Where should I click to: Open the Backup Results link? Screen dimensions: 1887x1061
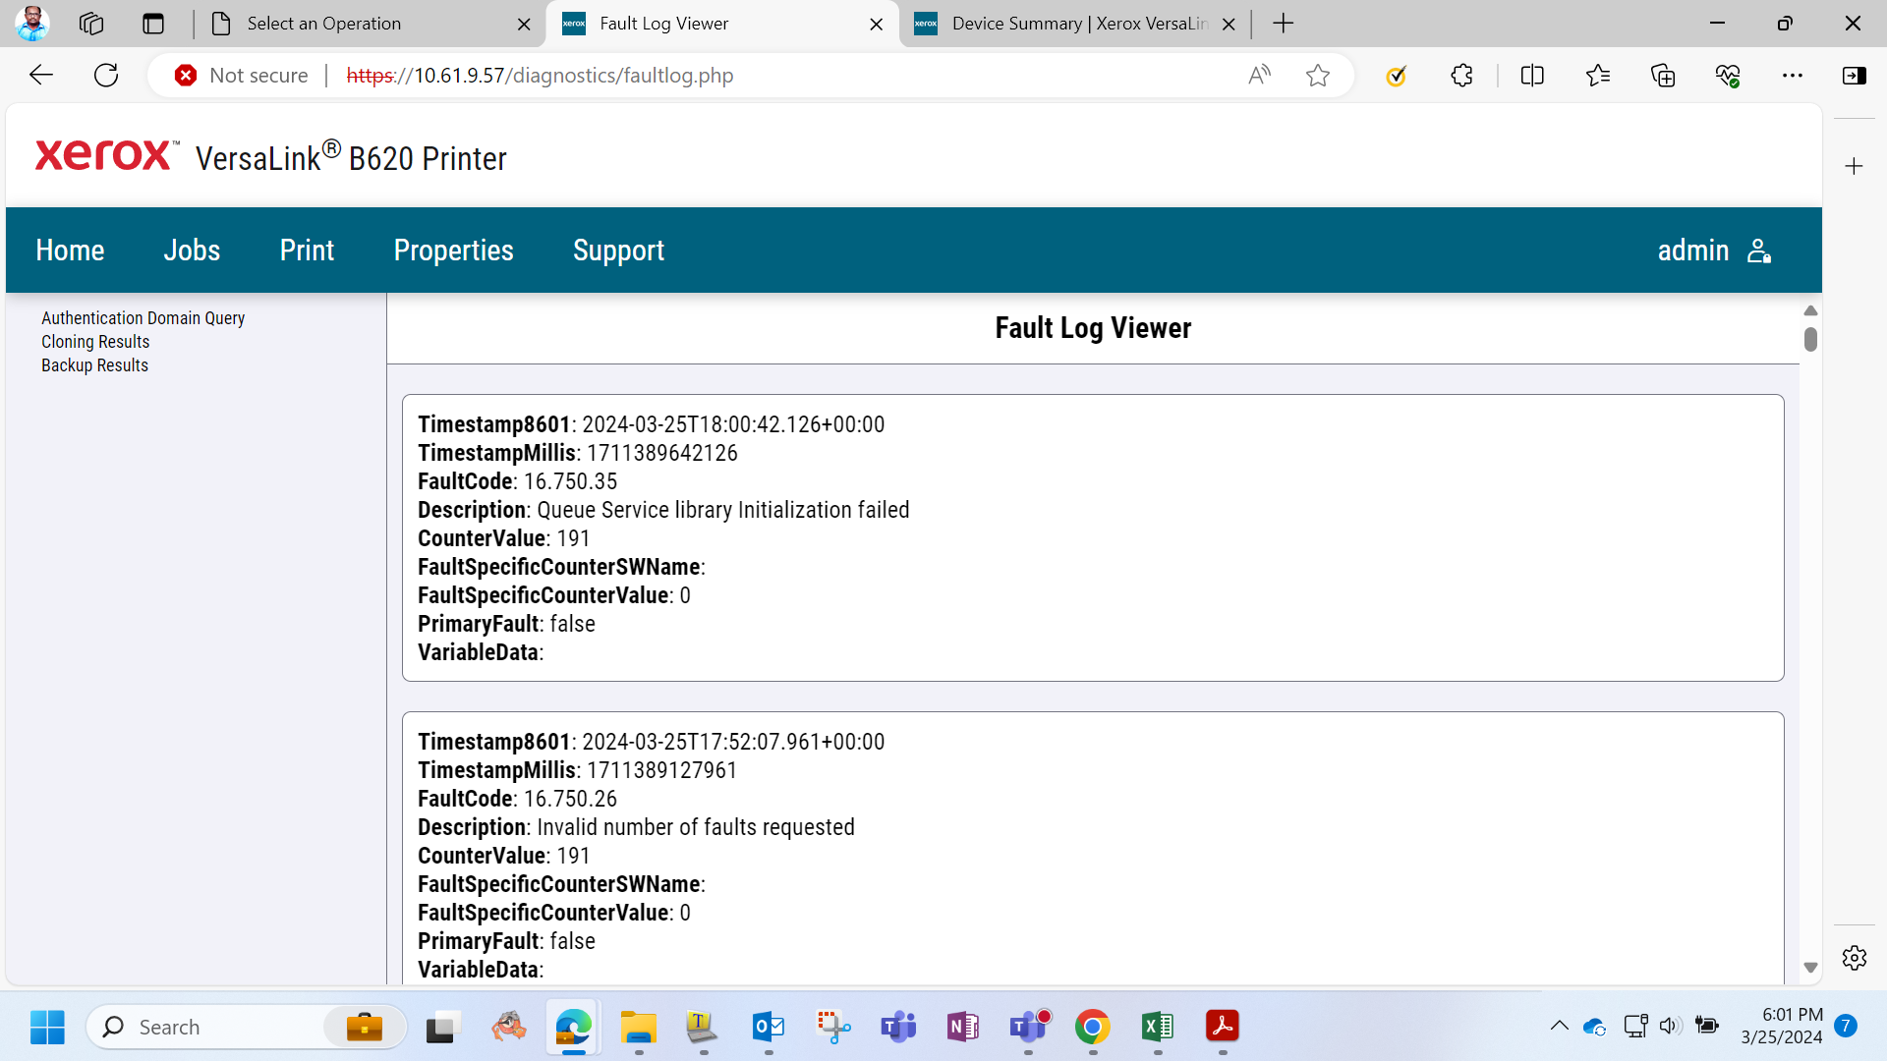[94, 365]
